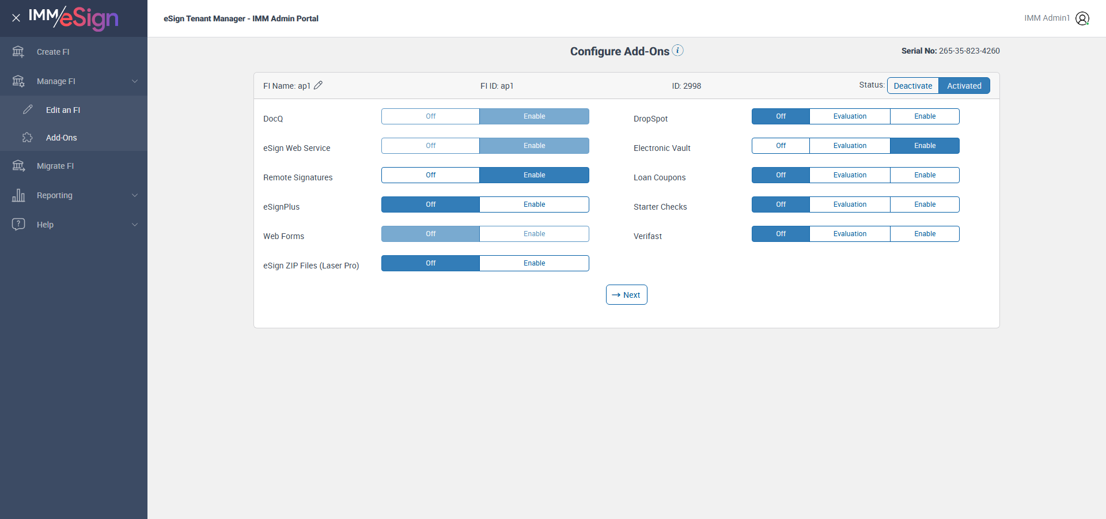Open the IMM Admin1 user profile icon
Viewport: 1106px width, 519px height.
1082,18
